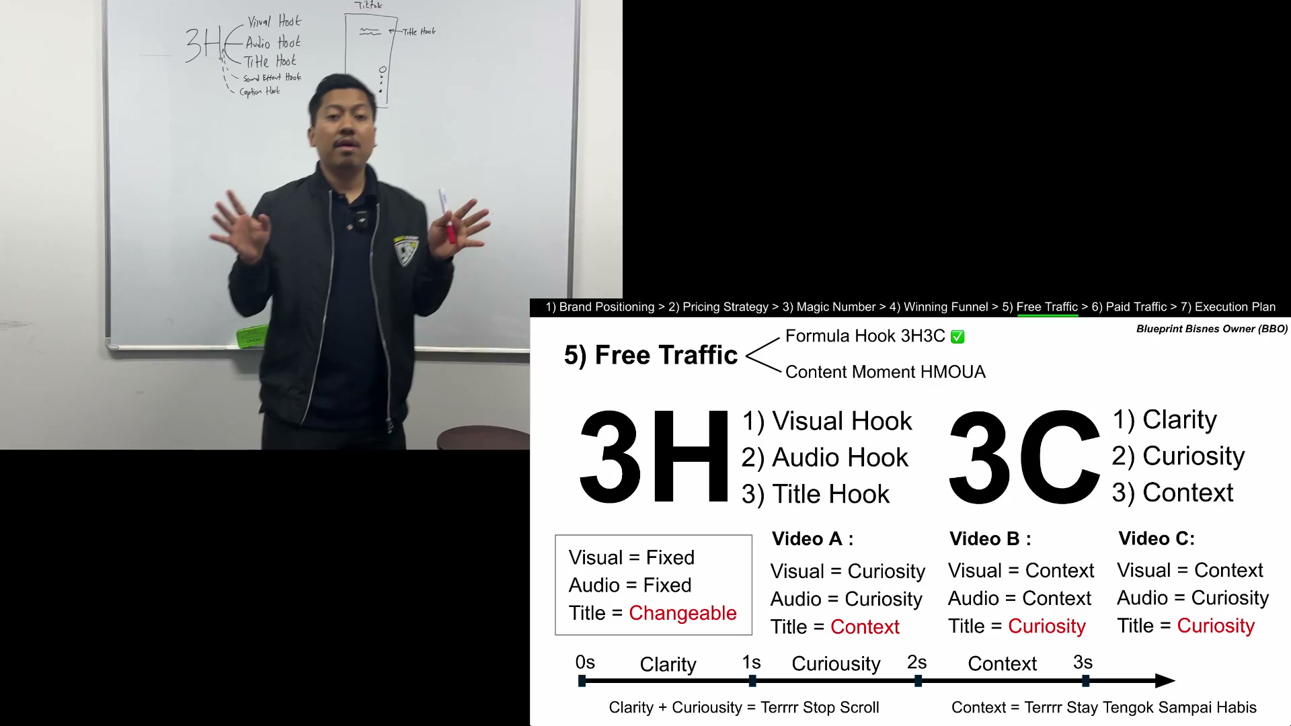
Task: Click the 2s marker on the timeline
Action: click(918, 681)
